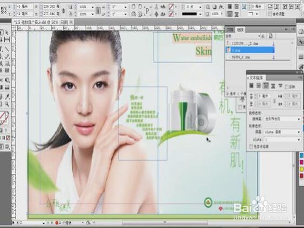The image size is (304, 228).
Task: Click the select container icon
Action: coord(156,7)
